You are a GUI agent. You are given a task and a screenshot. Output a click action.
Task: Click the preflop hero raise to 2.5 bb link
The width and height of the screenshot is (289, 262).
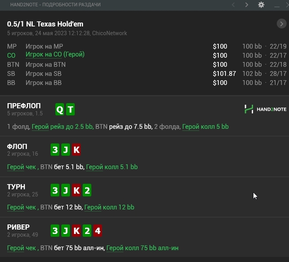click(x=62, y=127)
